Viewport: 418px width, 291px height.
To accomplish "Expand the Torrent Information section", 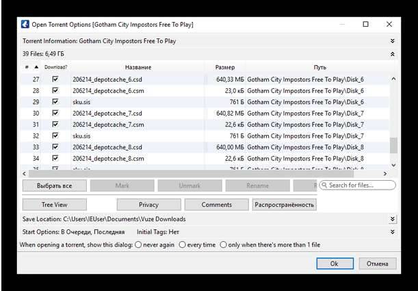I will 392,41.
